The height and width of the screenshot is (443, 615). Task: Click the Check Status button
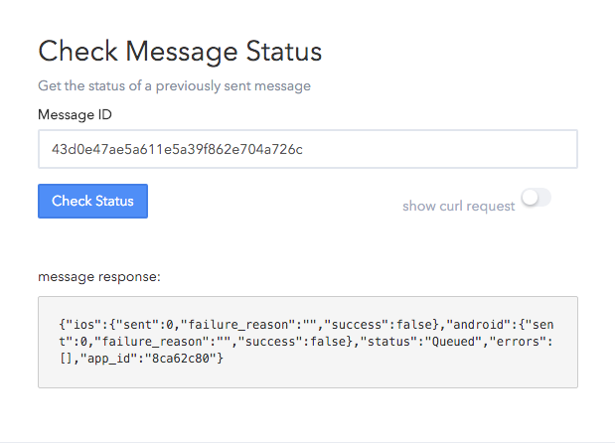pos(93,201)
